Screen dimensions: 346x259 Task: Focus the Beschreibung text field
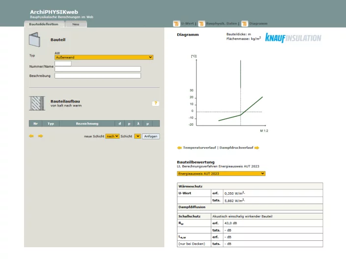tap(97, 76)
